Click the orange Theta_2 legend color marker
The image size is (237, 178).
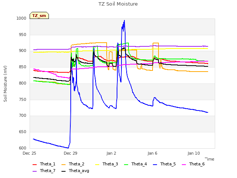click(63, 165)
